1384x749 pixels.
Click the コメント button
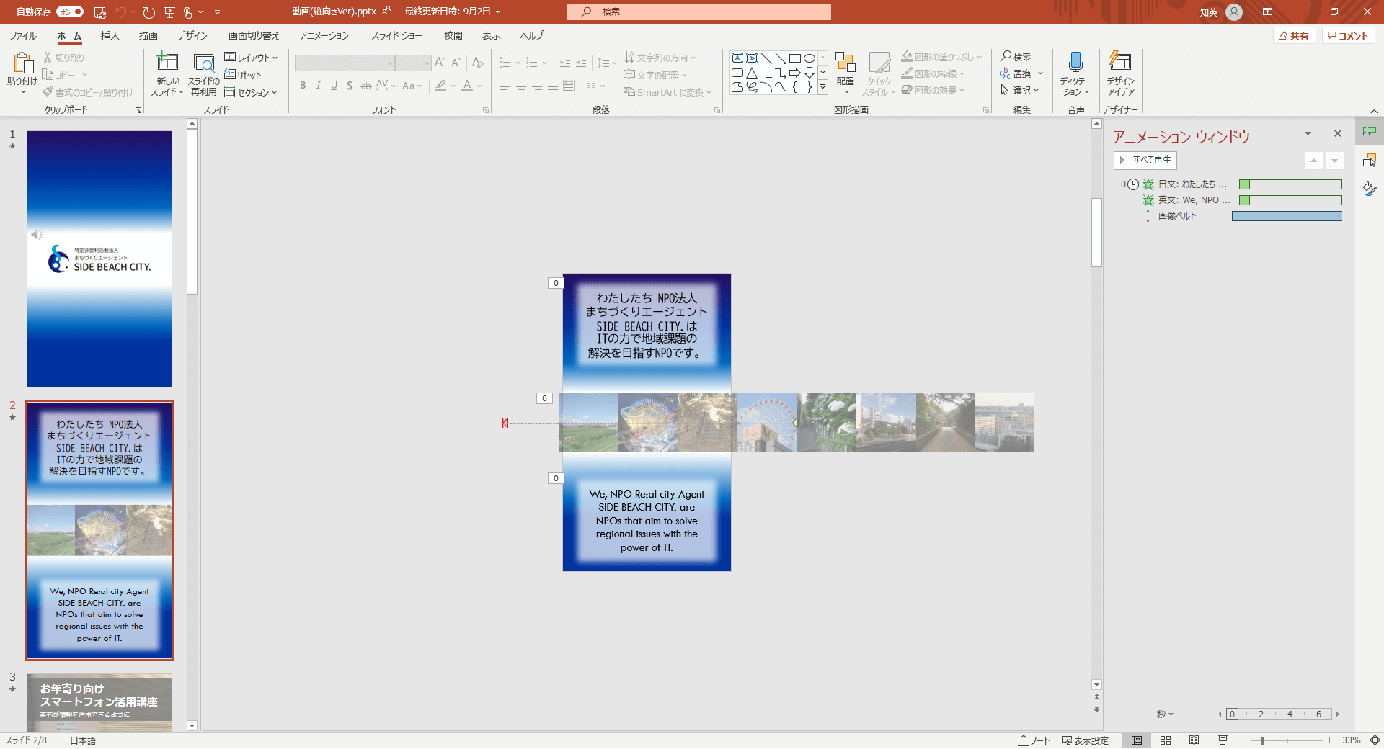click(1348, 36)
